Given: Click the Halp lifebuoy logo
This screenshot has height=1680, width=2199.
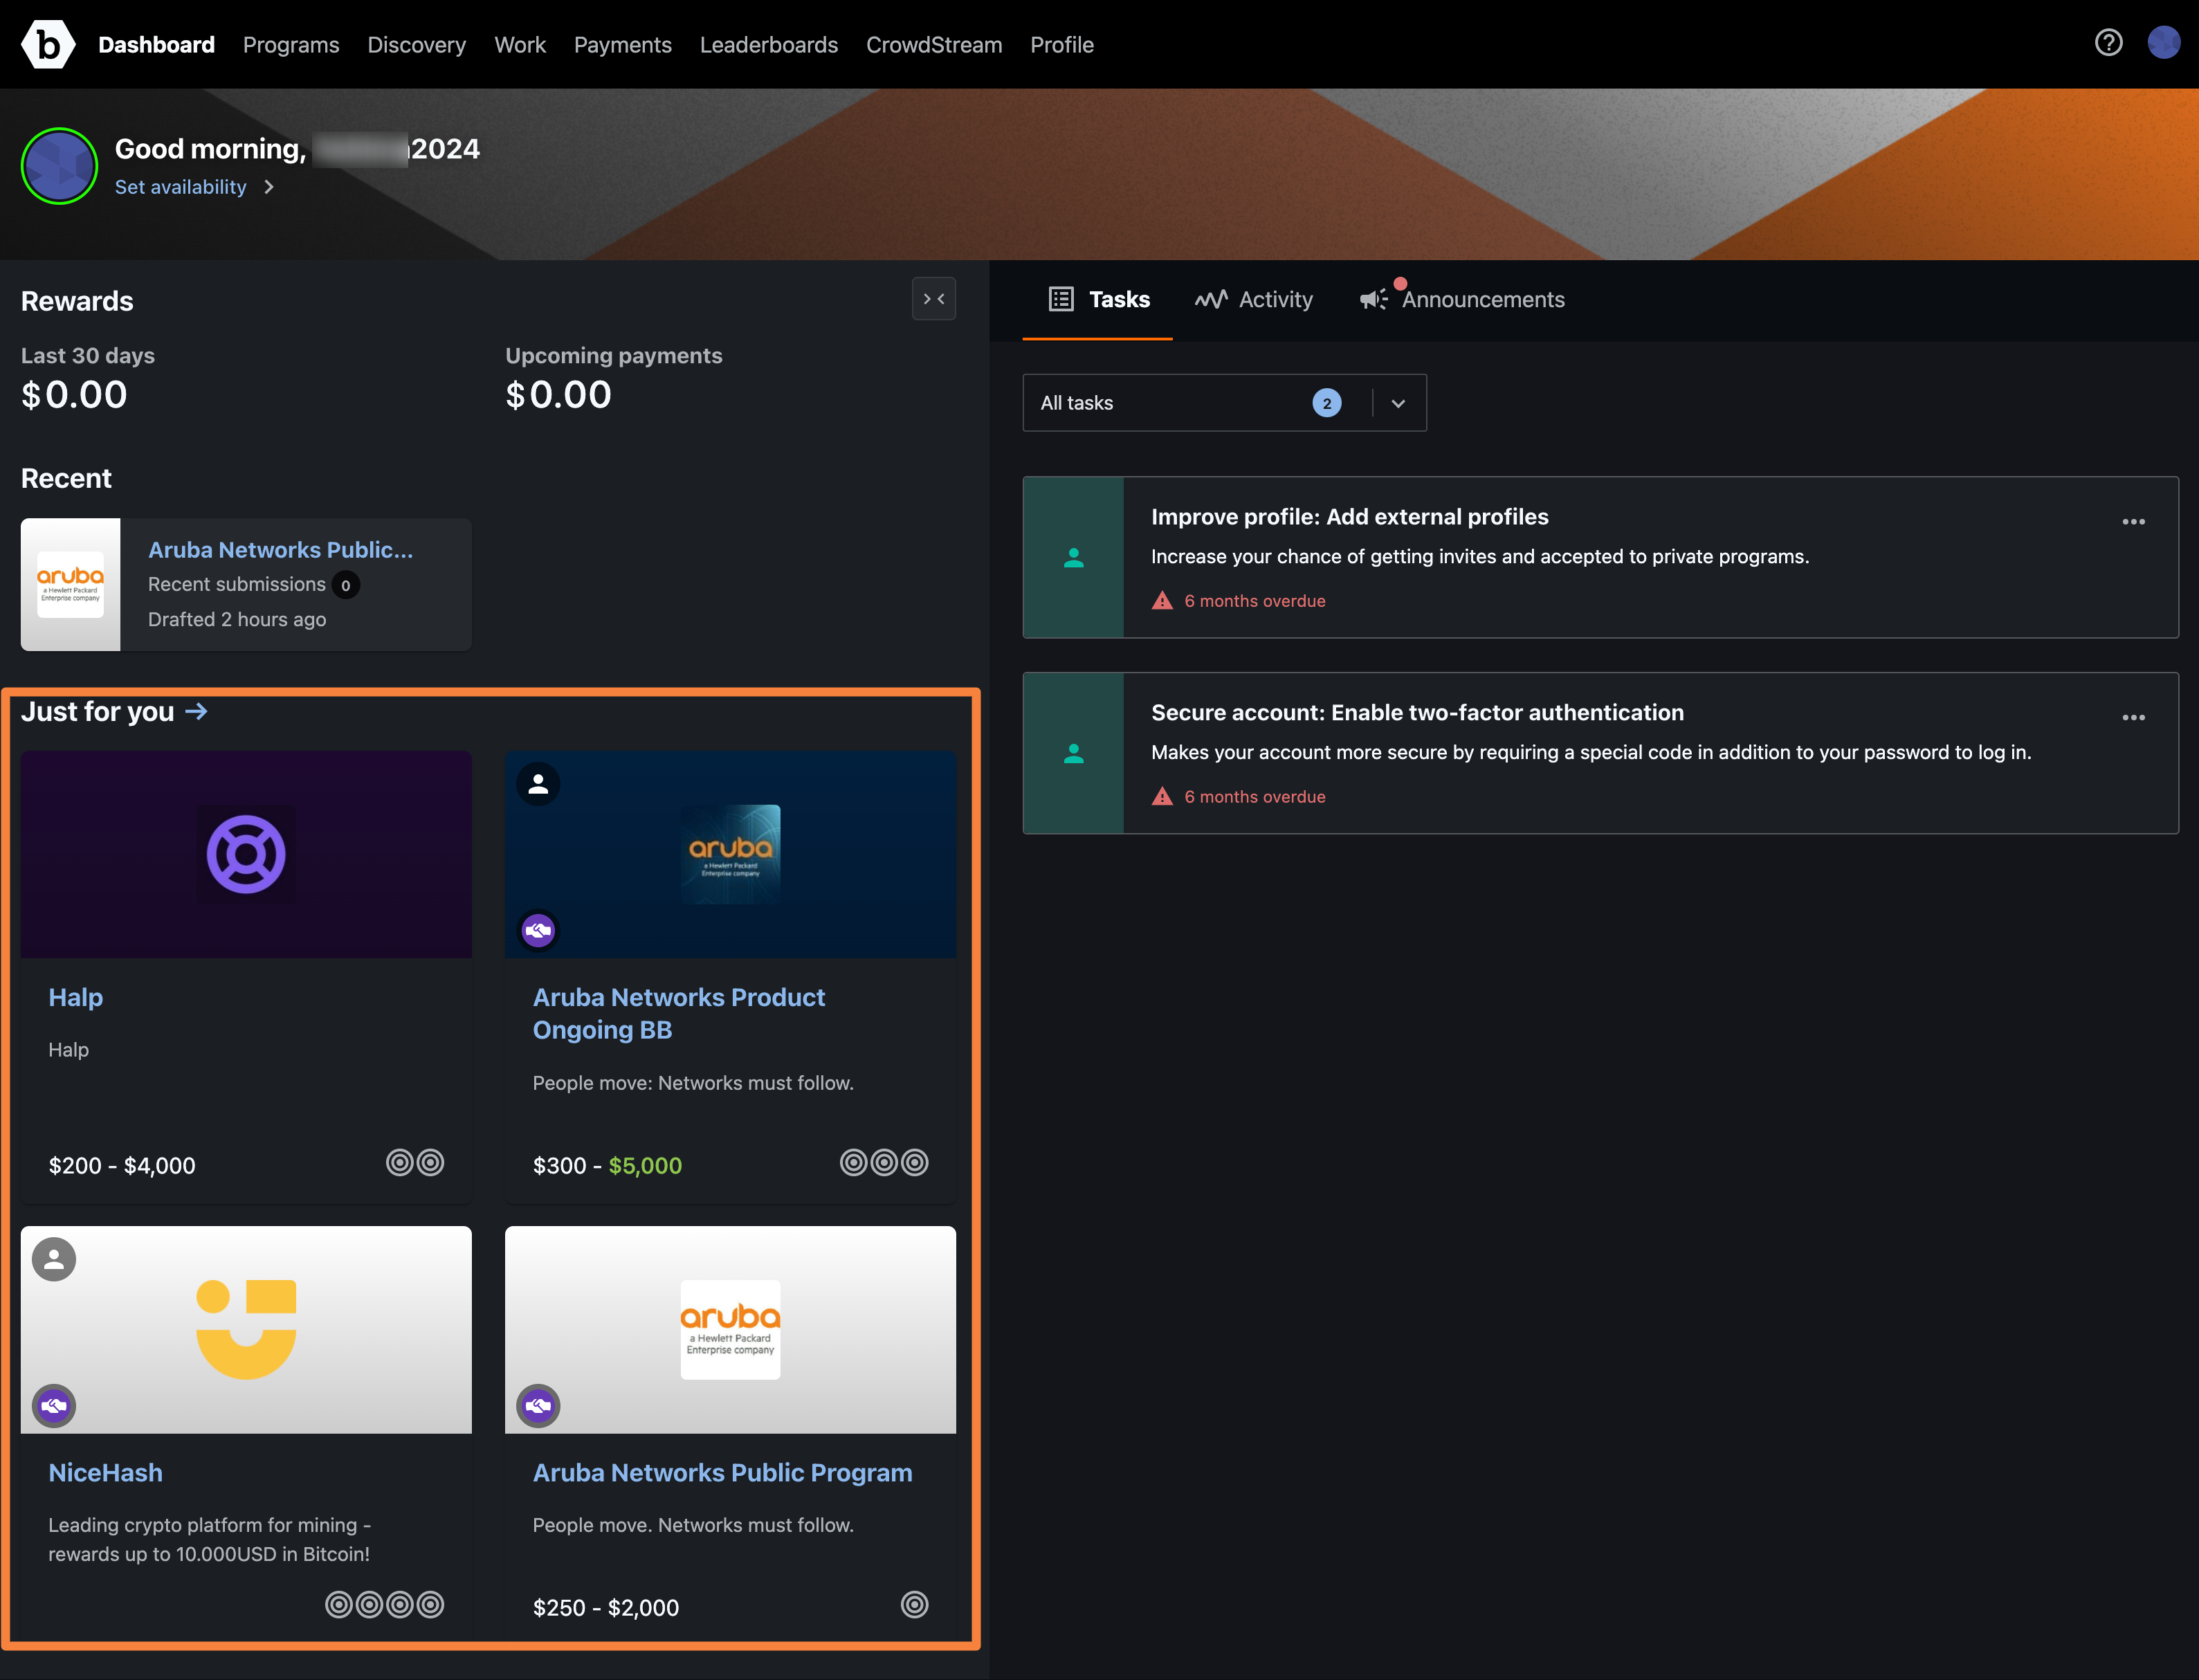Looking at the screenshot, I should point(246,855).
